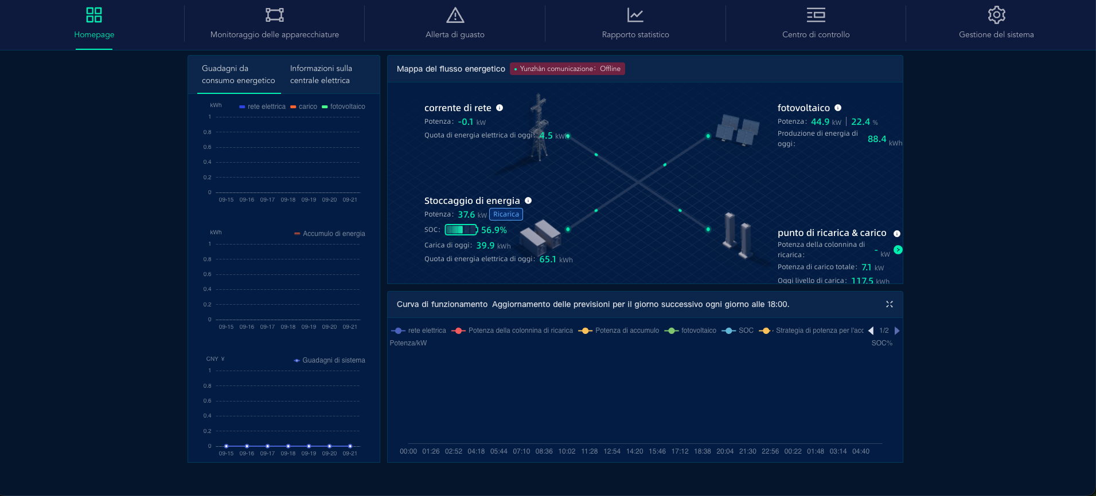Click info icon beside punto di ricarica & carico
The width and height of the screenshot is (1096, 496).
pos(897,234)
